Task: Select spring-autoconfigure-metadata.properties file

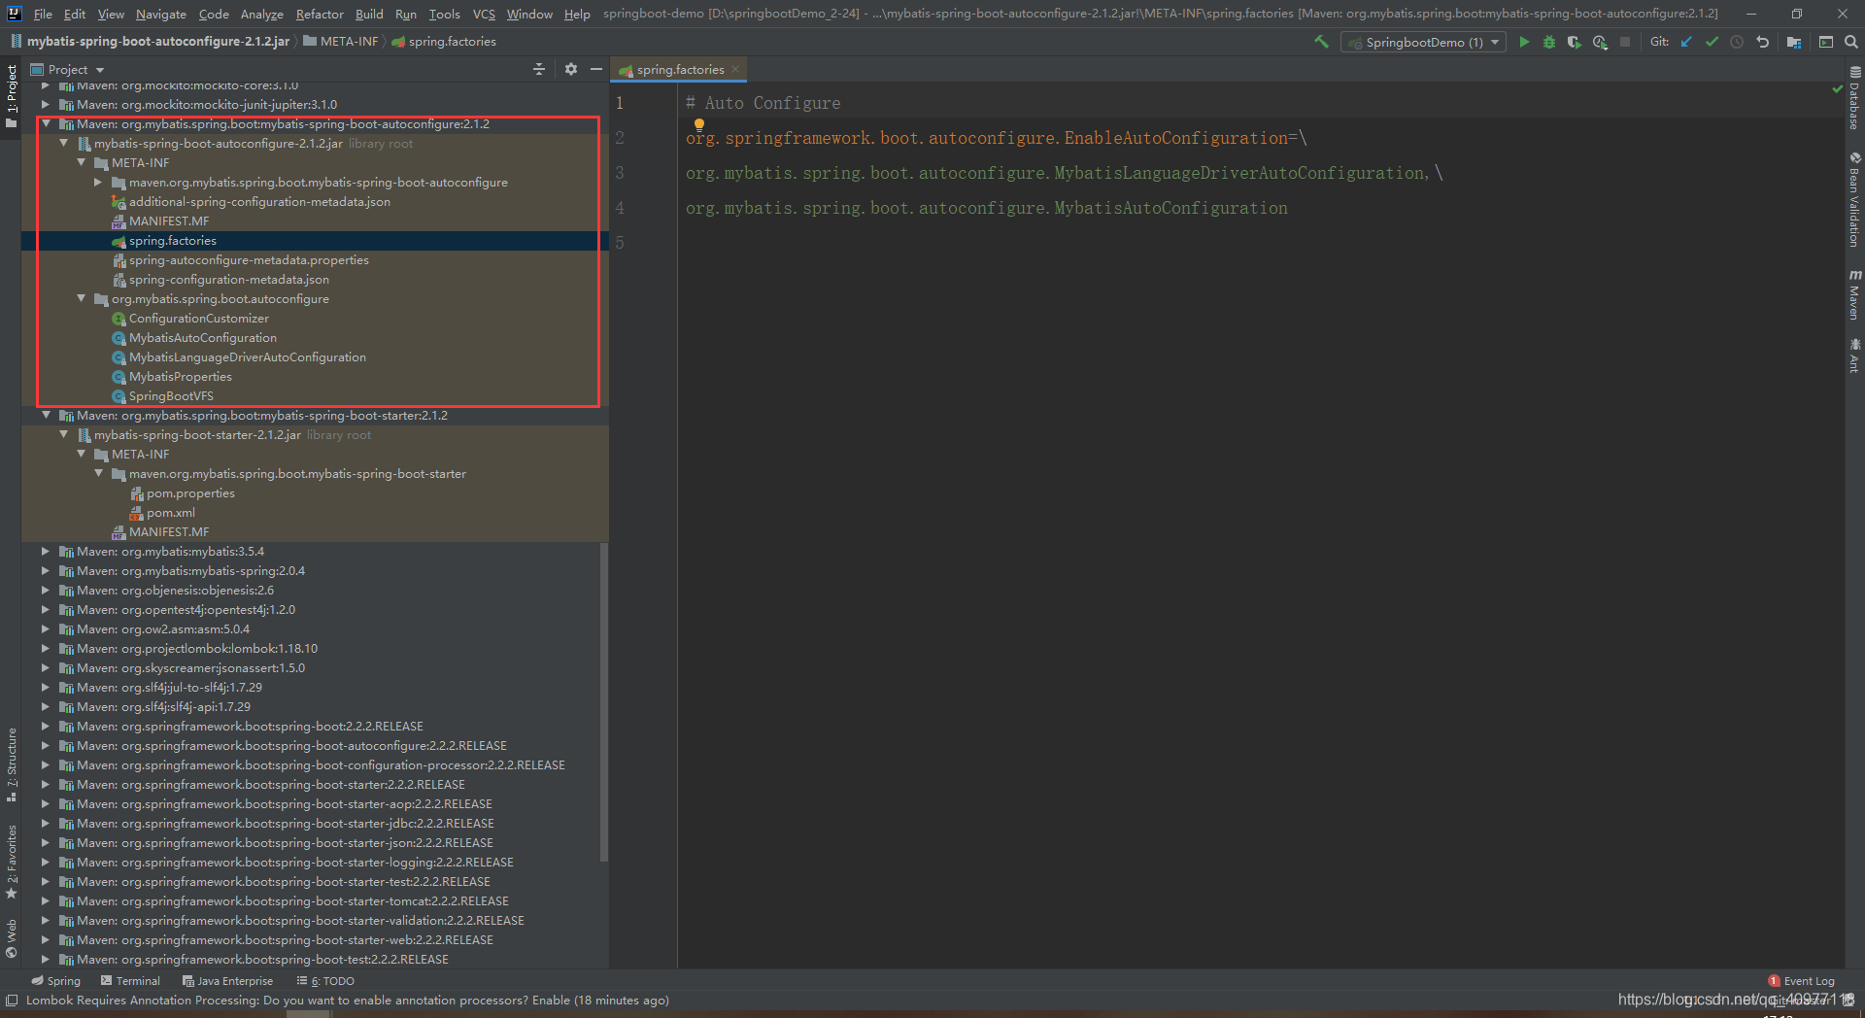Action: coord(249,259)
